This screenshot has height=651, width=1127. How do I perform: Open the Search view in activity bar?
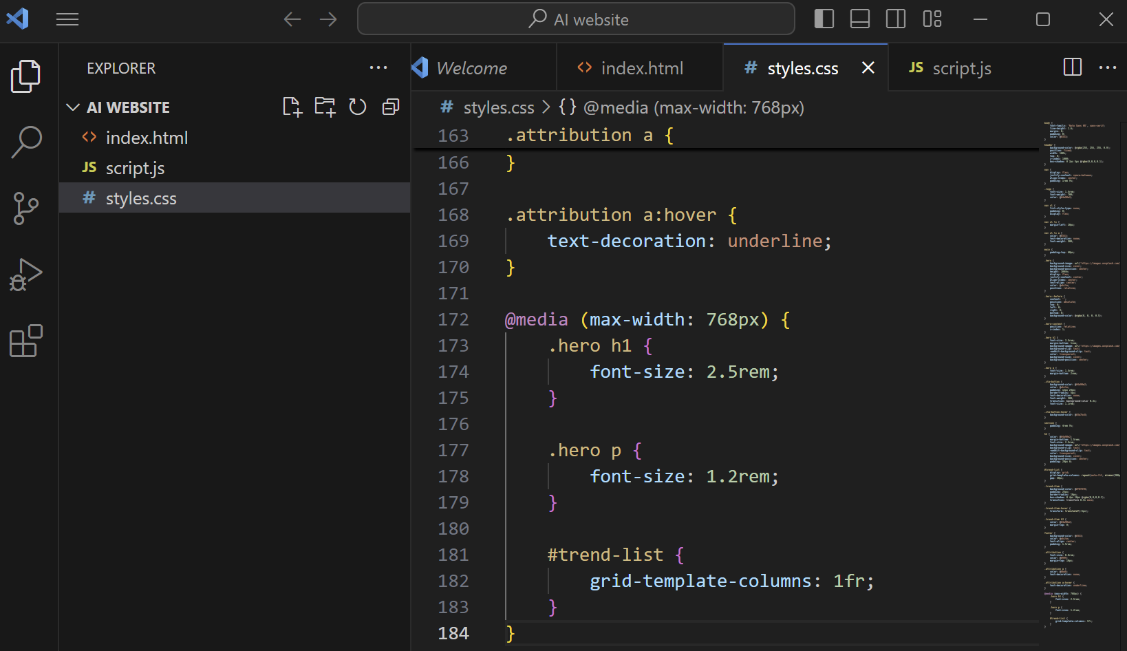coord(26,142)
